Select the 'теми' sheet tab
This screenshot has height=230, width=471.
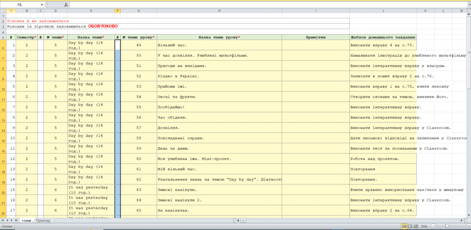click(27, 220)
